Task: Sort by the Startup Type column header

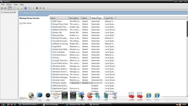Action: [97, 18]
